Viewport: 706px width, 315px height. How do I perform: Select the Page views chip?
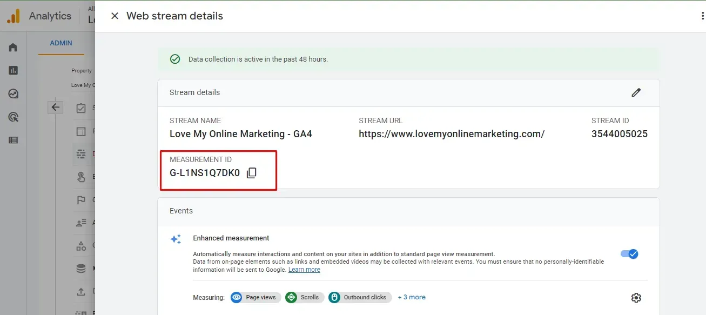pyautogui.click(x=255, y=297)
